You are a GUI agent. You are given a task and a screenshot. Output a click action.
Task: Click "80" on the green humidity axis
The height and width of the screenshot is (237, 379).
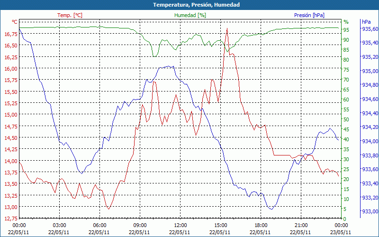[x=346, y=60]
